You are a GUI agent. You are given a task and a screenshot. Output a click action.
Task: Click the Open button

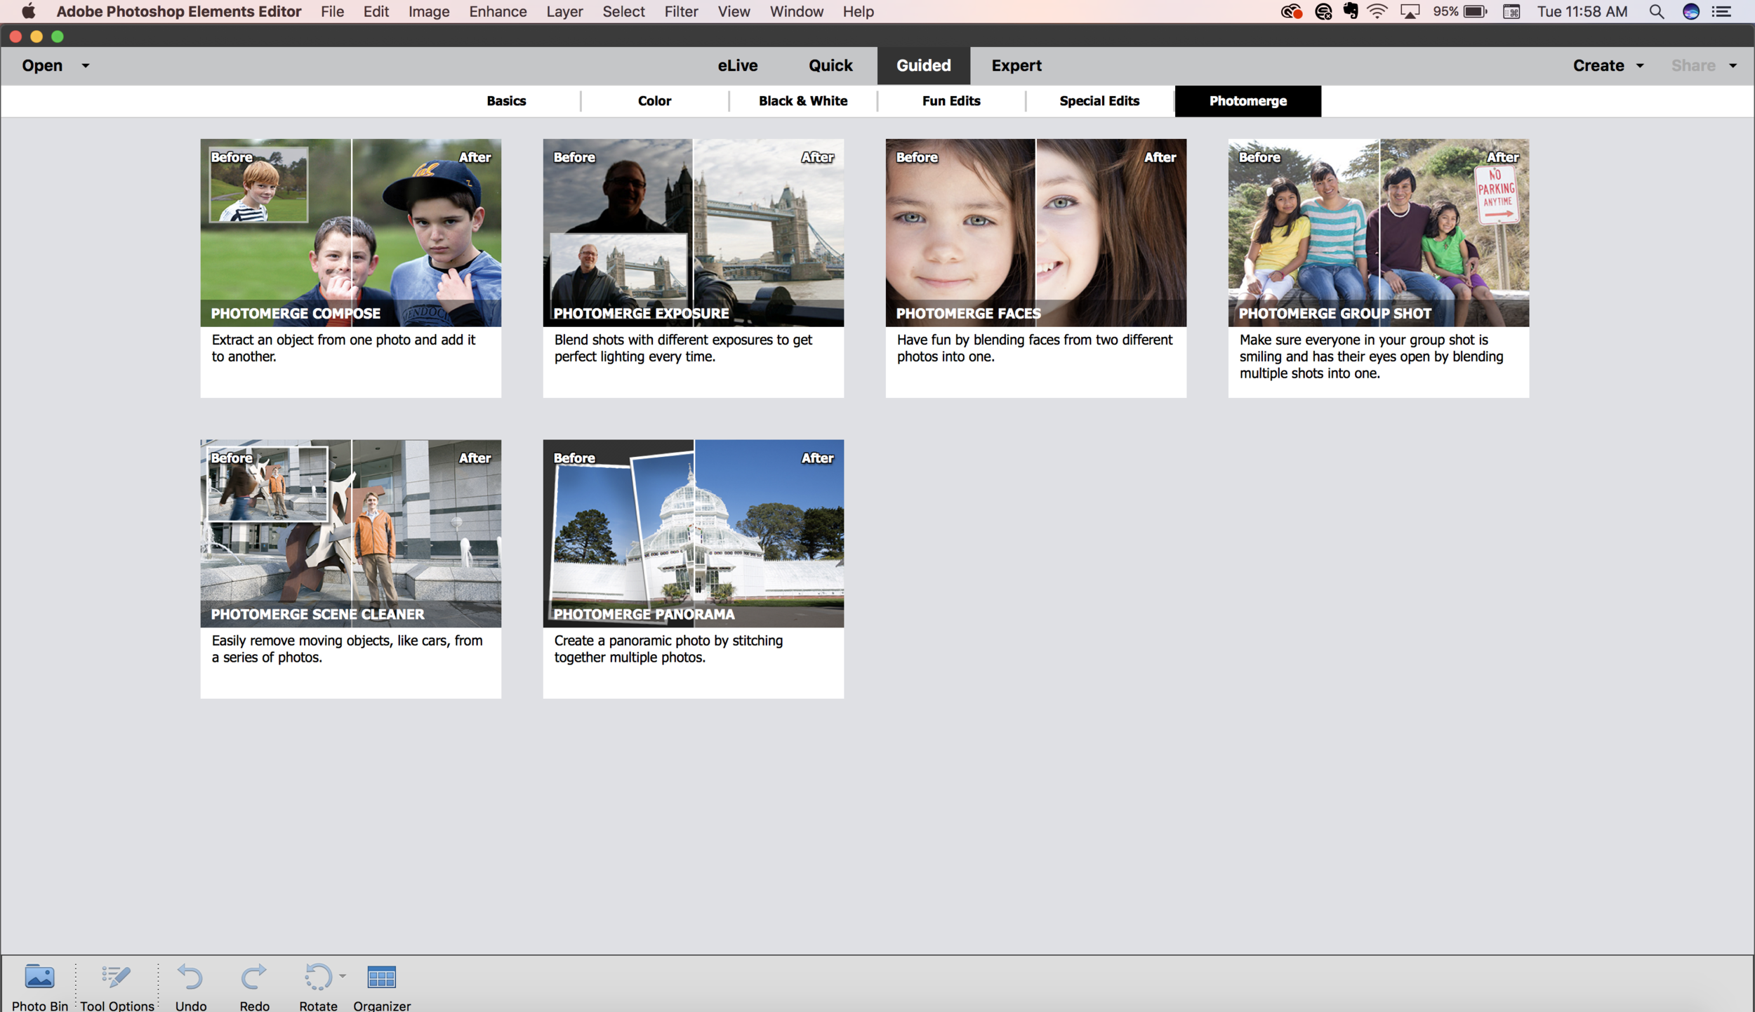42,65
